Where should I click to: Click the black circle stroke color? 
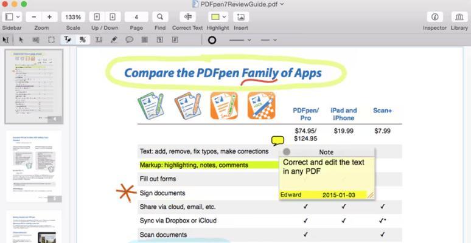(212, 40)
